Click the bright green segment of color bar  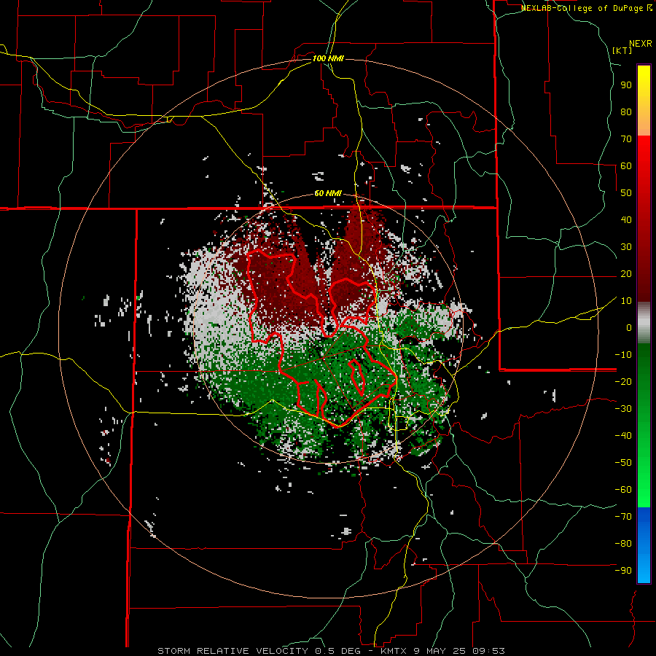coord(644,426)
